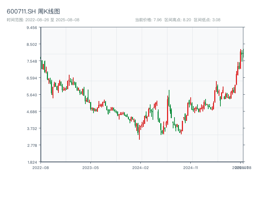The image size is (270, 202).
Task: Click the 2023-05 date axis label
Action: tap(90, 167)
